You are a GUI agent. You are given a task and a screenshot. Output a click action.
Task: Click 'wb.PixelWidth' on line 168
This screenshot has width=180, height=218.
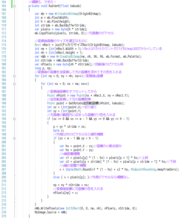pos(58,18)
